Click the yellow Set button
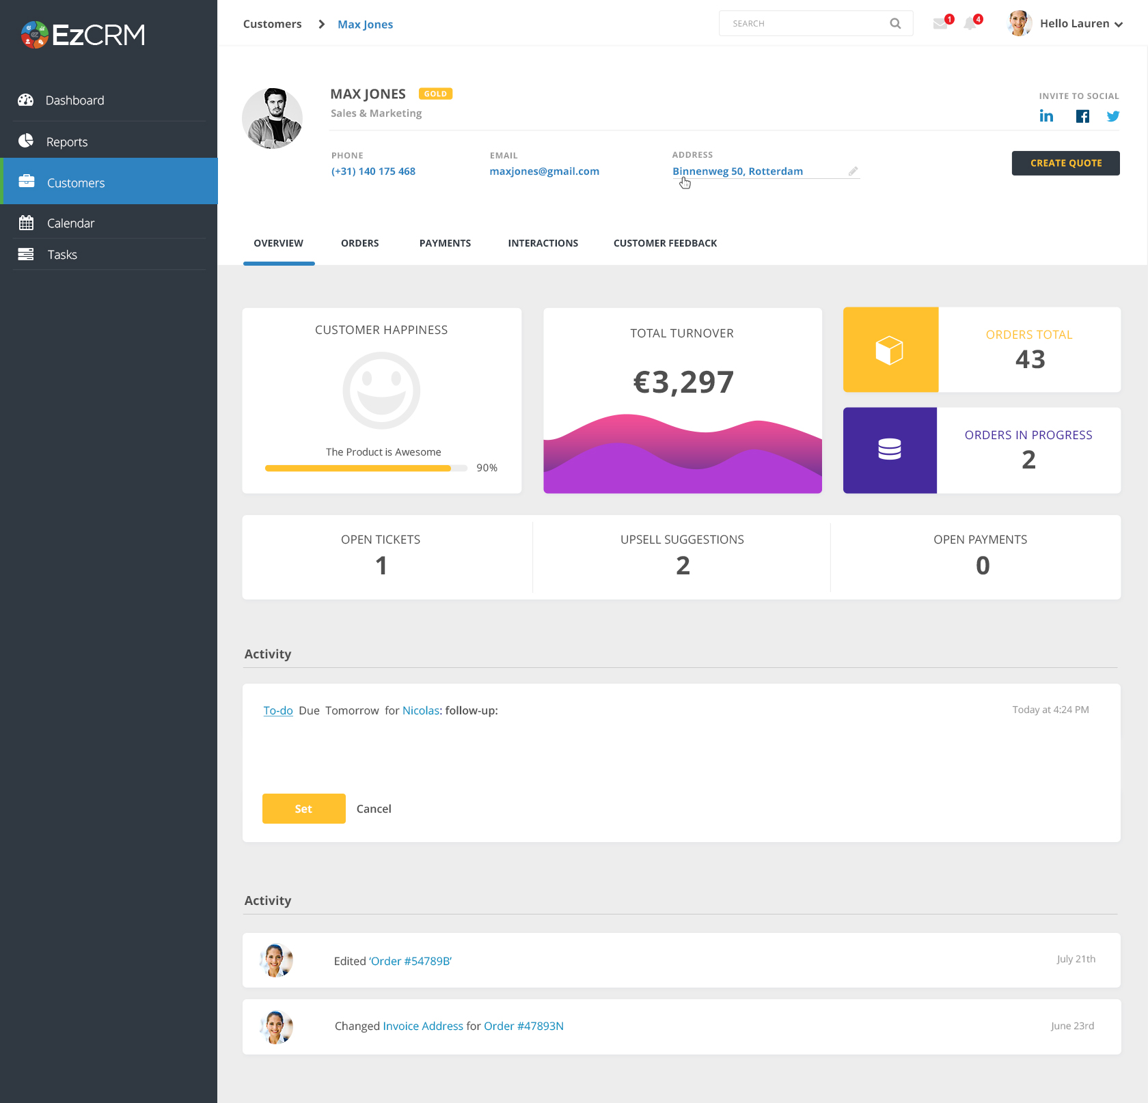The image size is (1148, 1103). (303, 809)
